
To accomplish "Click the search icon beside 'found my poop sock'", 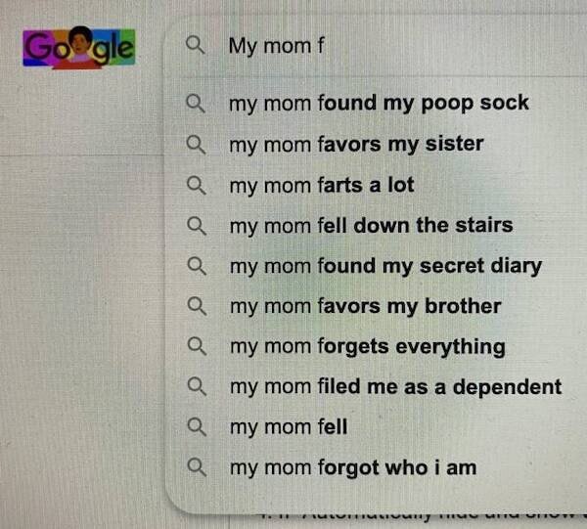I will coord(196,103).
